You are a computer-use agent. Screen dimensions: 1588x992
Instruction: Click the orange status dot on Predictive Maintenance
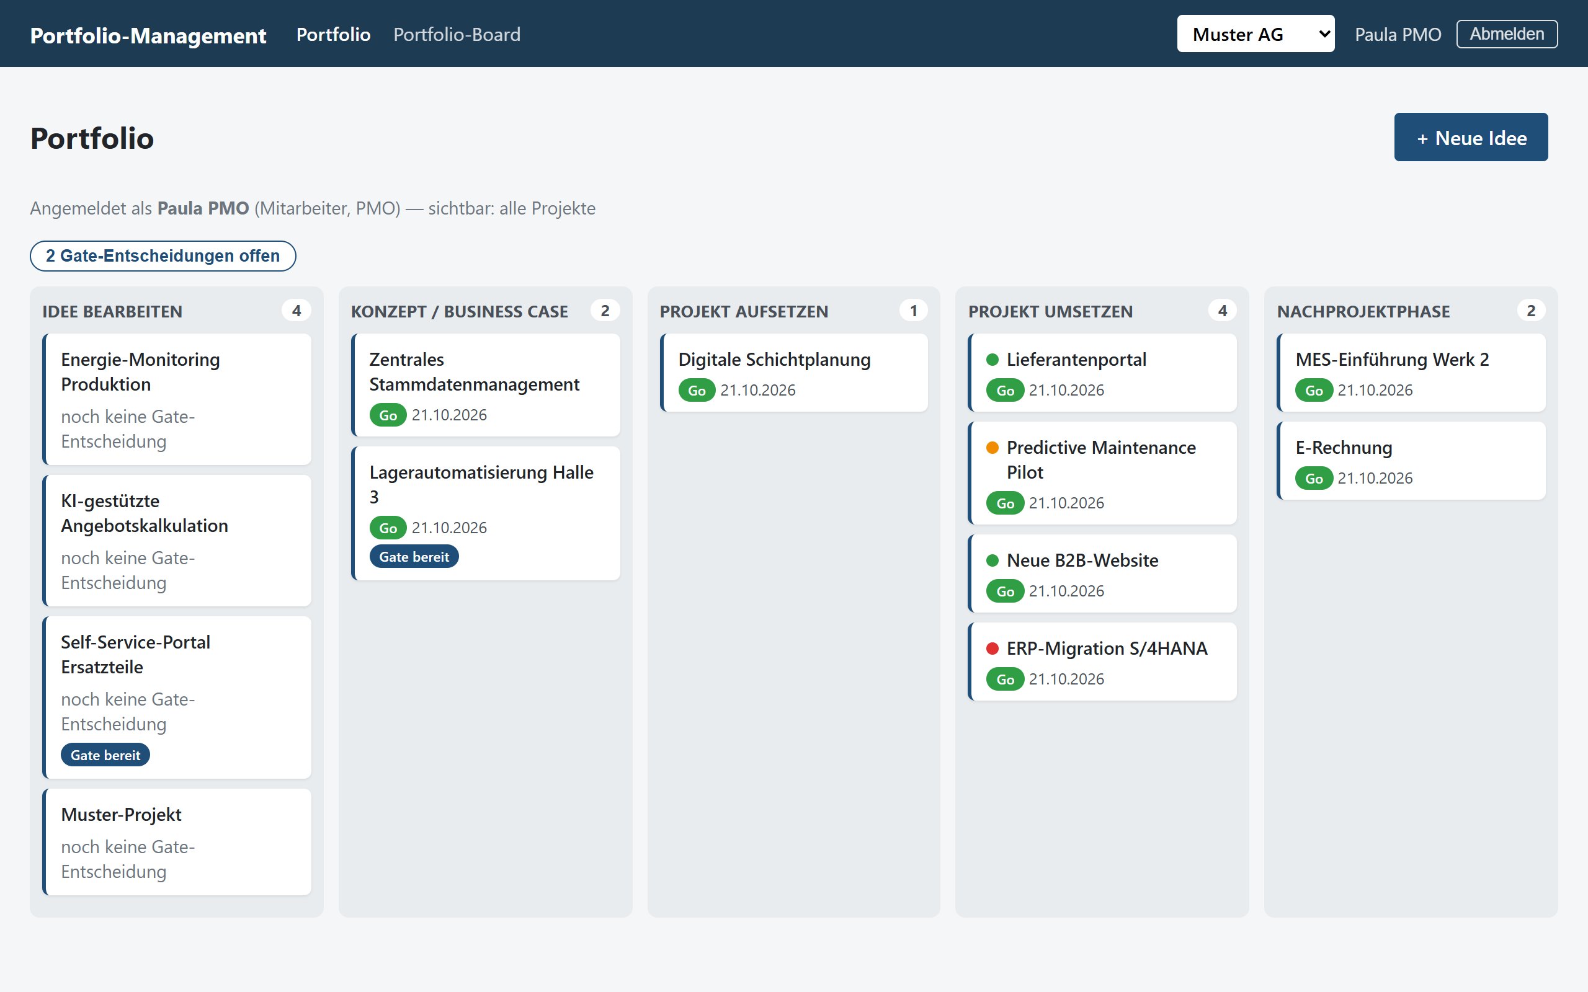992,448
